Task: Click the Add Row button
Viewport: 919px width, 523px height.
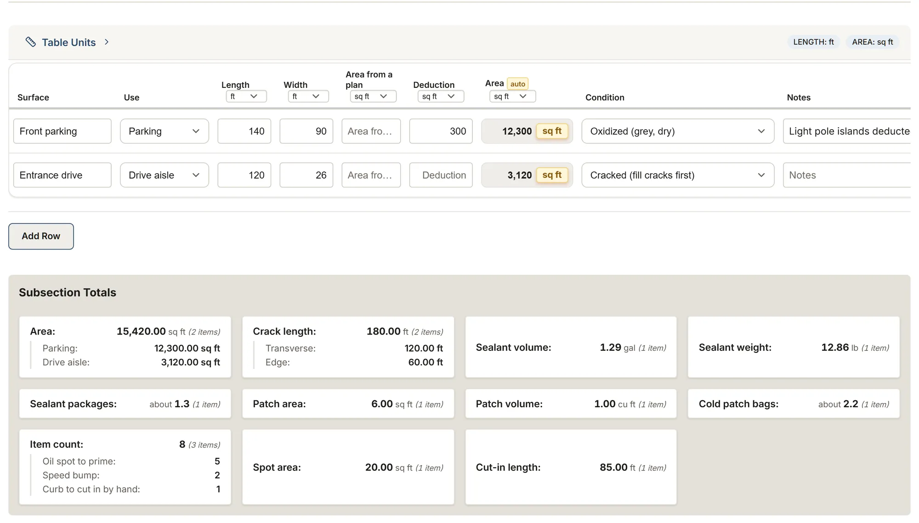Action: [41, 236]
